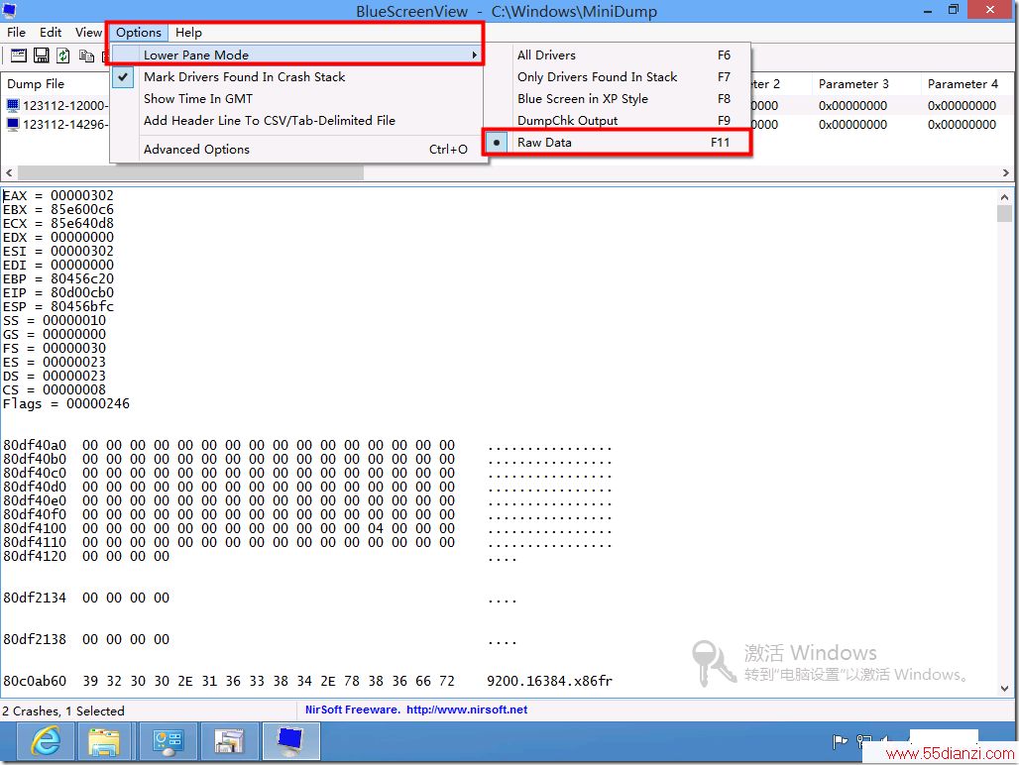This screenshot has width=1019, height=765.
Task: Open the Control Panel taskbar icon
Action: pos(167,741)
